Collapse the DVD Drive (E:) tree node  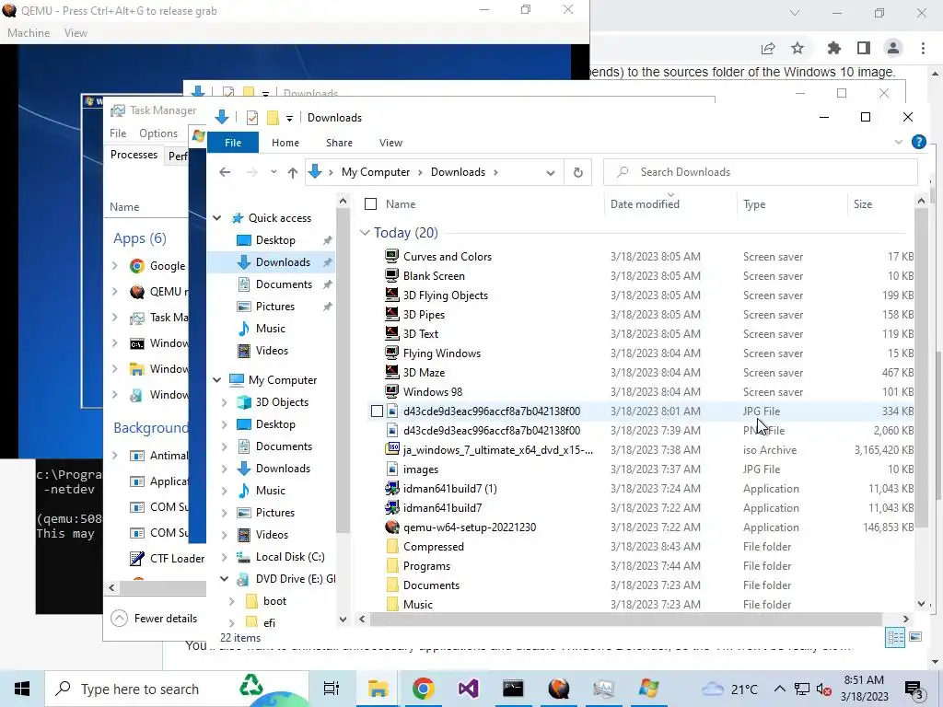[225, 579]
